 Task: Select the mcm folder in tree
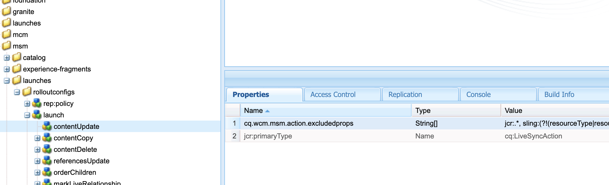click(x=20, y=34)
